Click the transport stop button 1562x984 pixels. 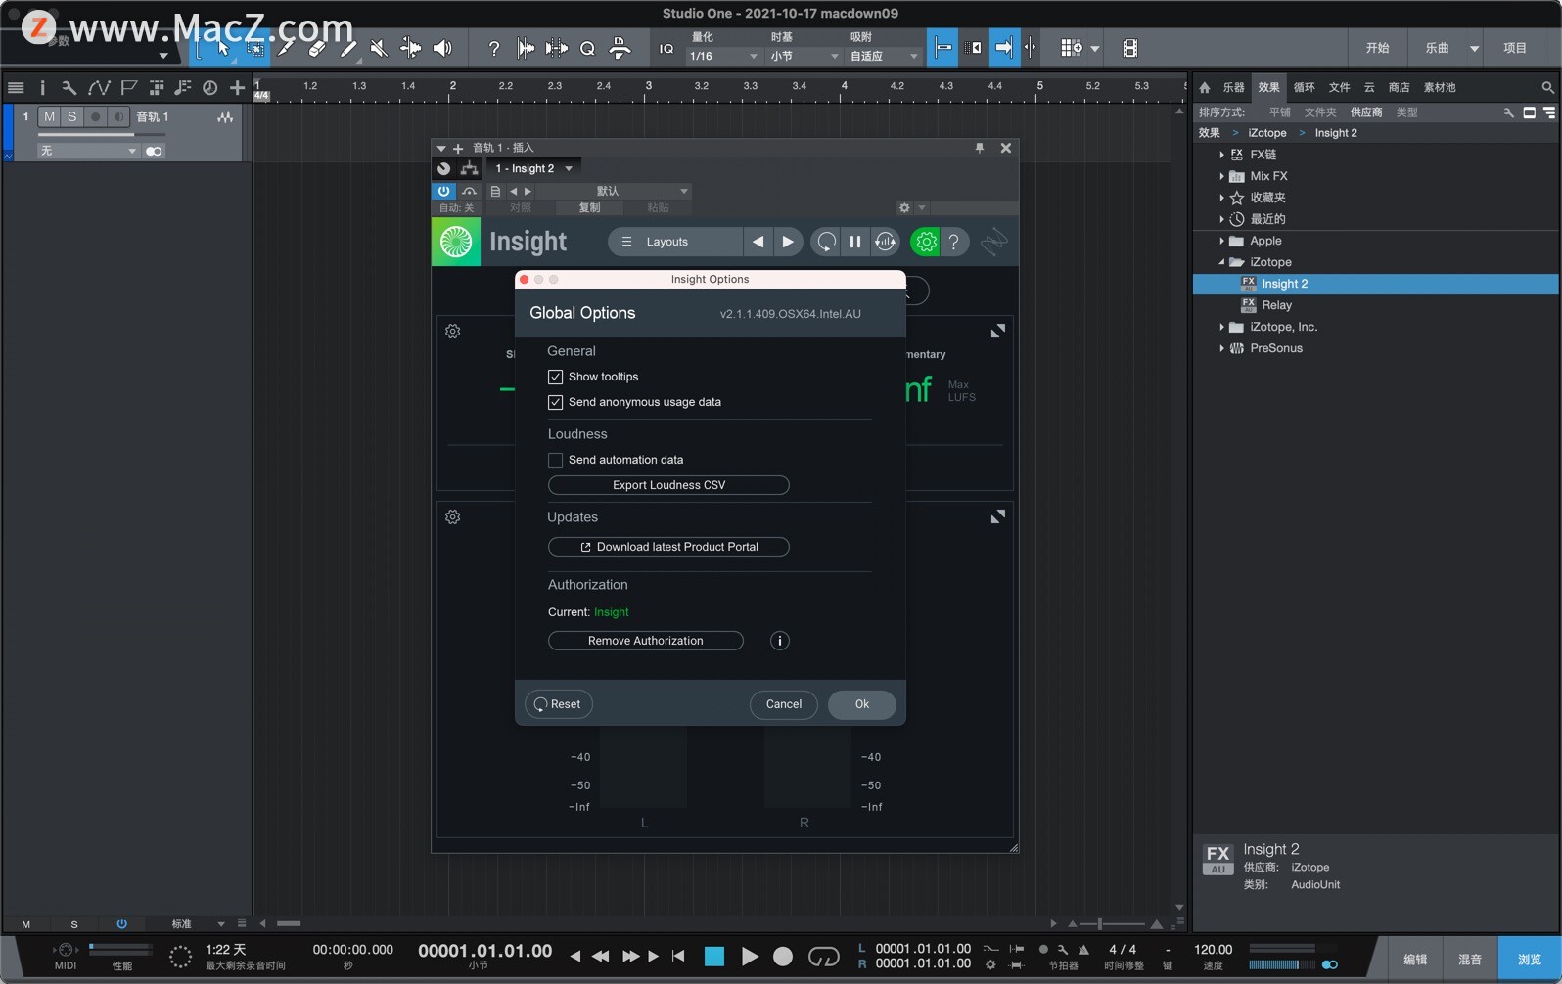point(714,957)
